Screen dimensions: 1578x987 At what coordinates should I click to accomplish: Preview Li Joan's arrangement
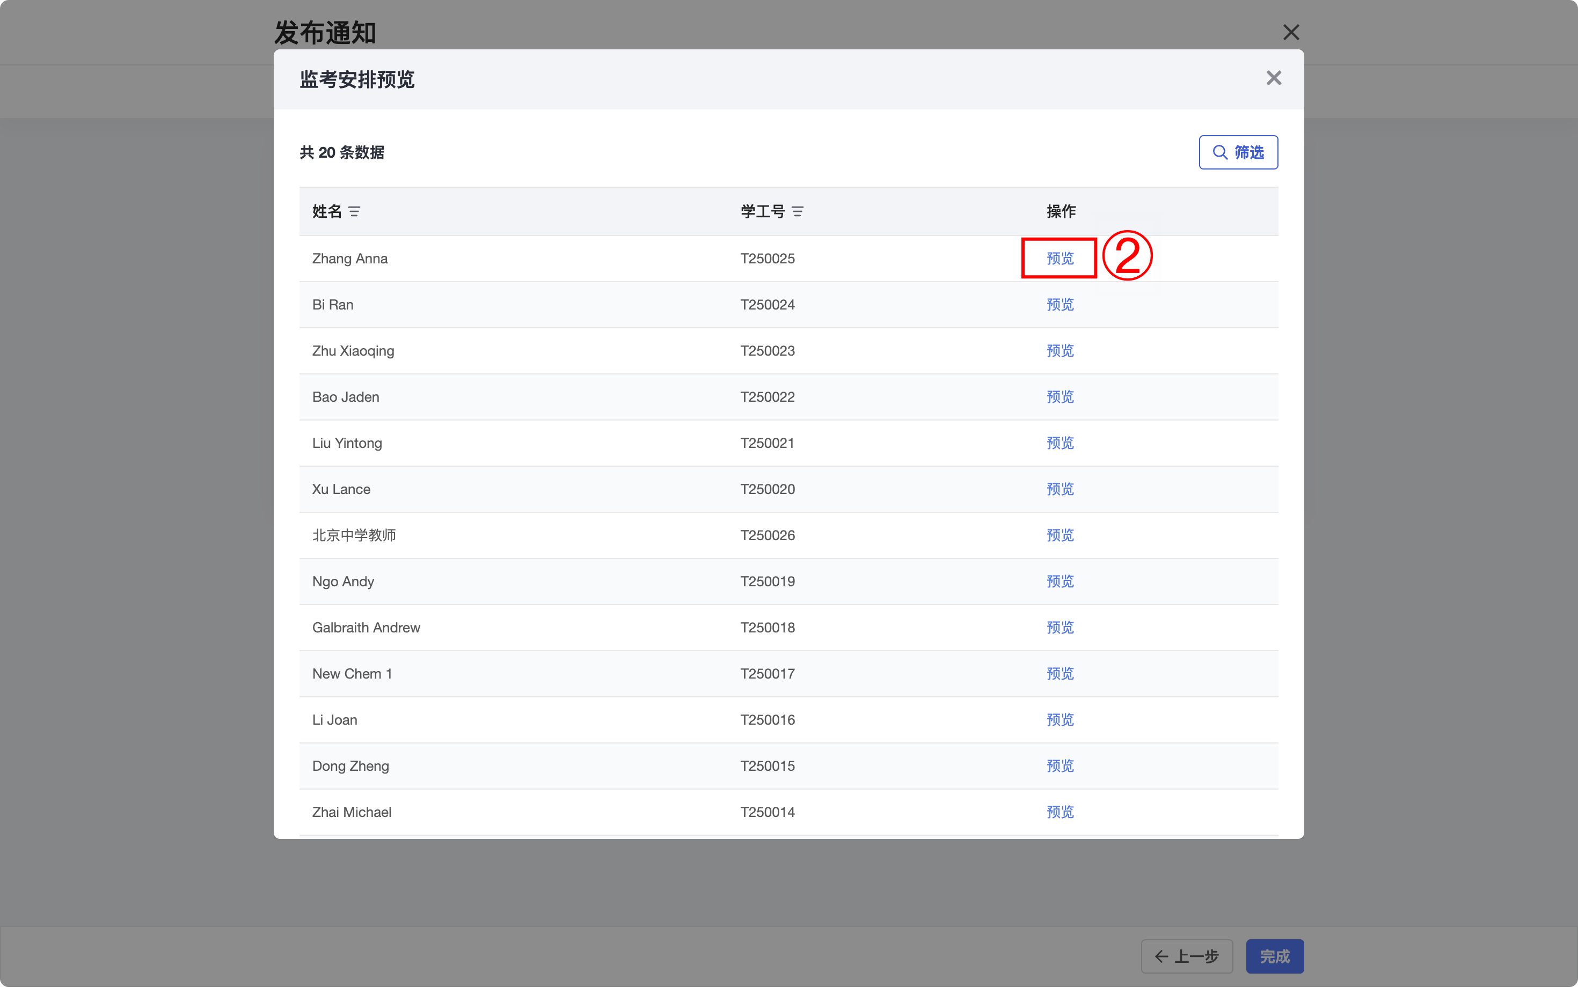pyautogui.click(x=1060, y=720)
